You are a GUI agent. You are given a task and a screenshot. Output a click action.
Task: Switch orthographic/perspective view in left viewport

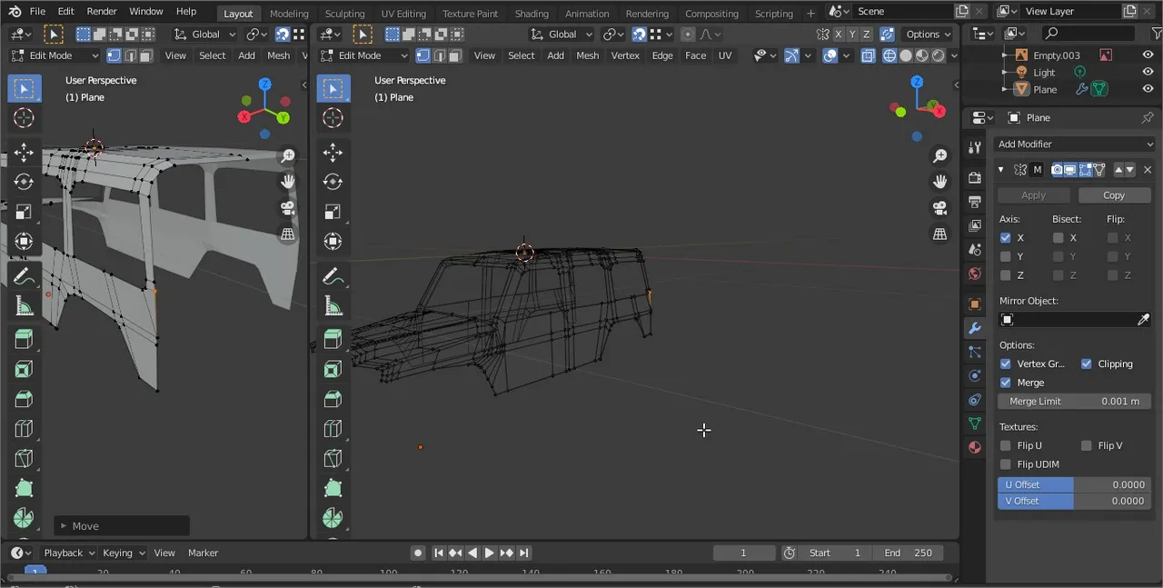click(288, 234)
